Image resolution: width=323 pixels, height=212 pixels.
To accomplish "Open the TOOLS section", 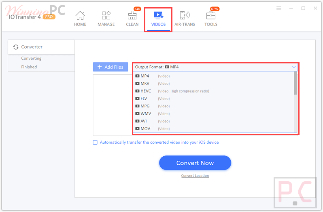I will [211, 19].
